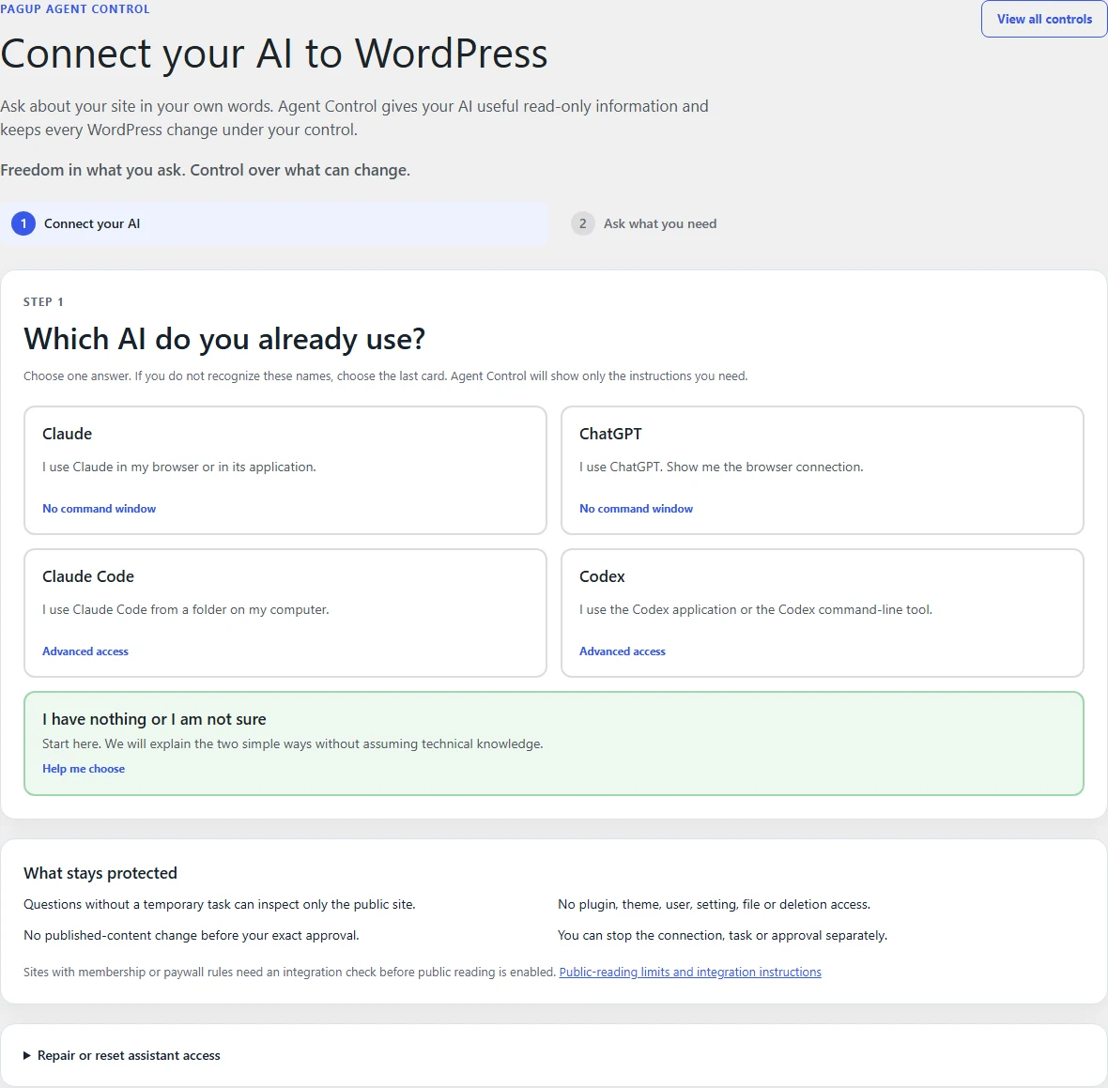Click text No published-content change before approval
Image resolution: width=1108 pixels, height=1088 pixels.
pos(192,935)
